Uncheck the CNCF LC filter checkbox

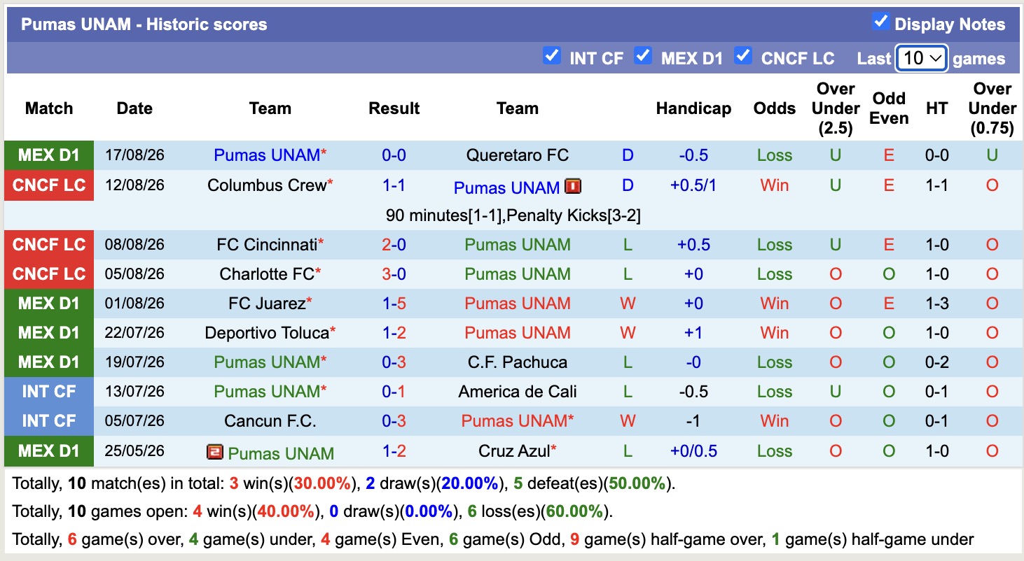(743, 56)
